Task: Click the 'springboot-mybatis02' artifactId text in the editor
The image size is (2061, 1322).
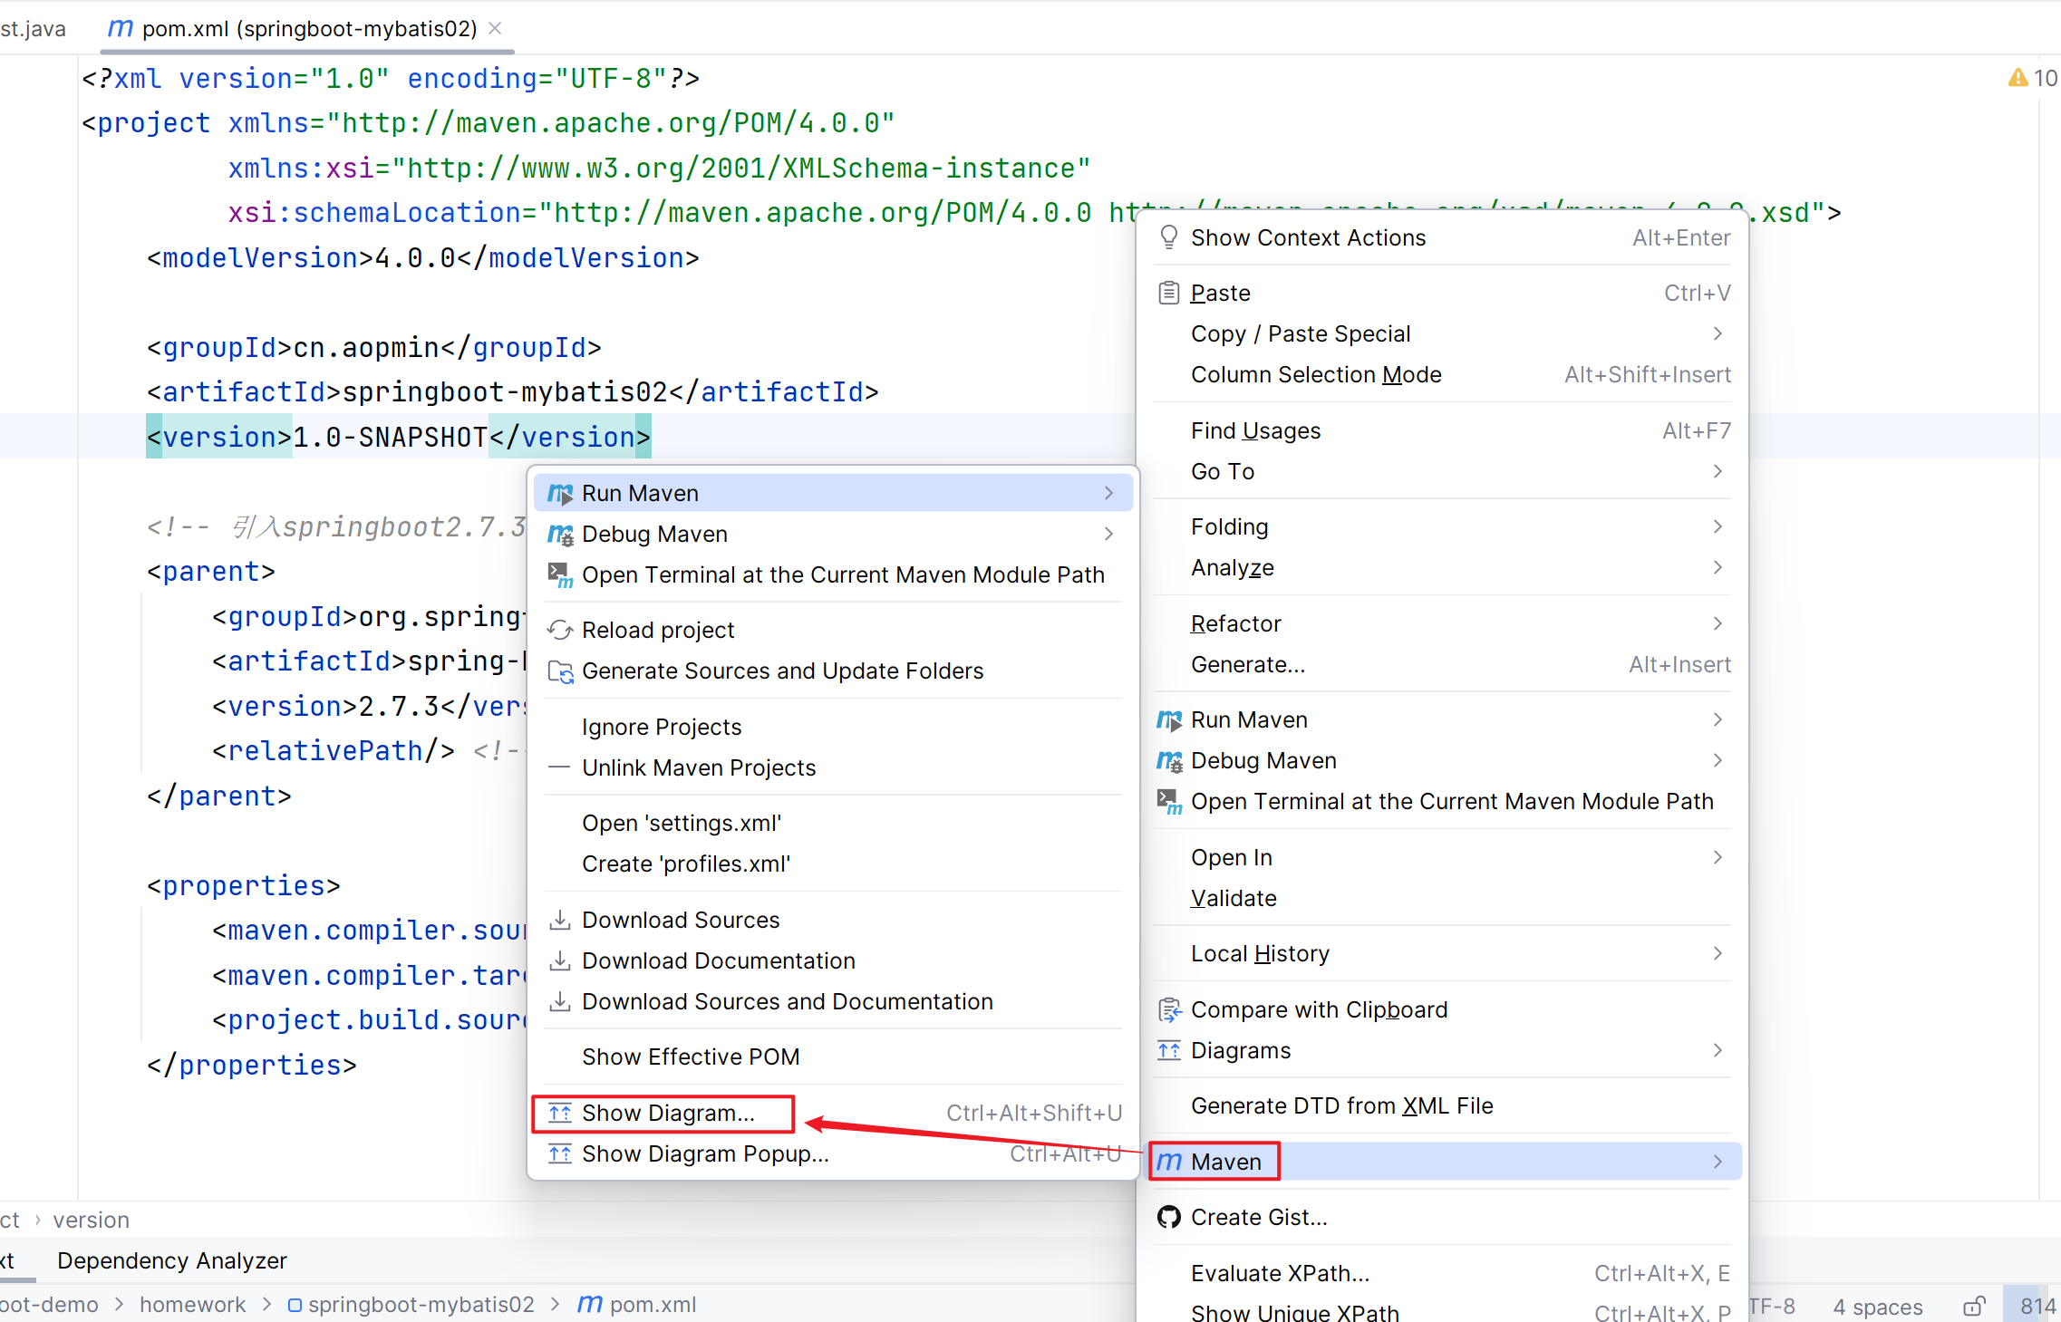Action: pyautogui.click(x=505, y=392)
